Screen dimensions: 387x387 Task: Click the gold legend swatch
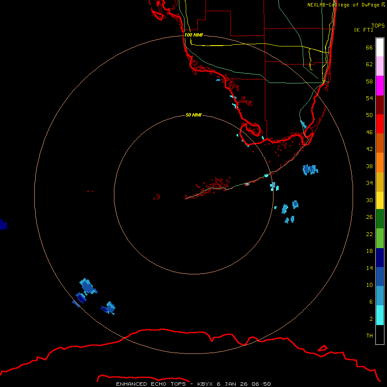tap(380, 182)
